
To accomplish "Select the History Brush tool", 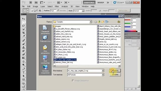I will click(x=24, y=51).
